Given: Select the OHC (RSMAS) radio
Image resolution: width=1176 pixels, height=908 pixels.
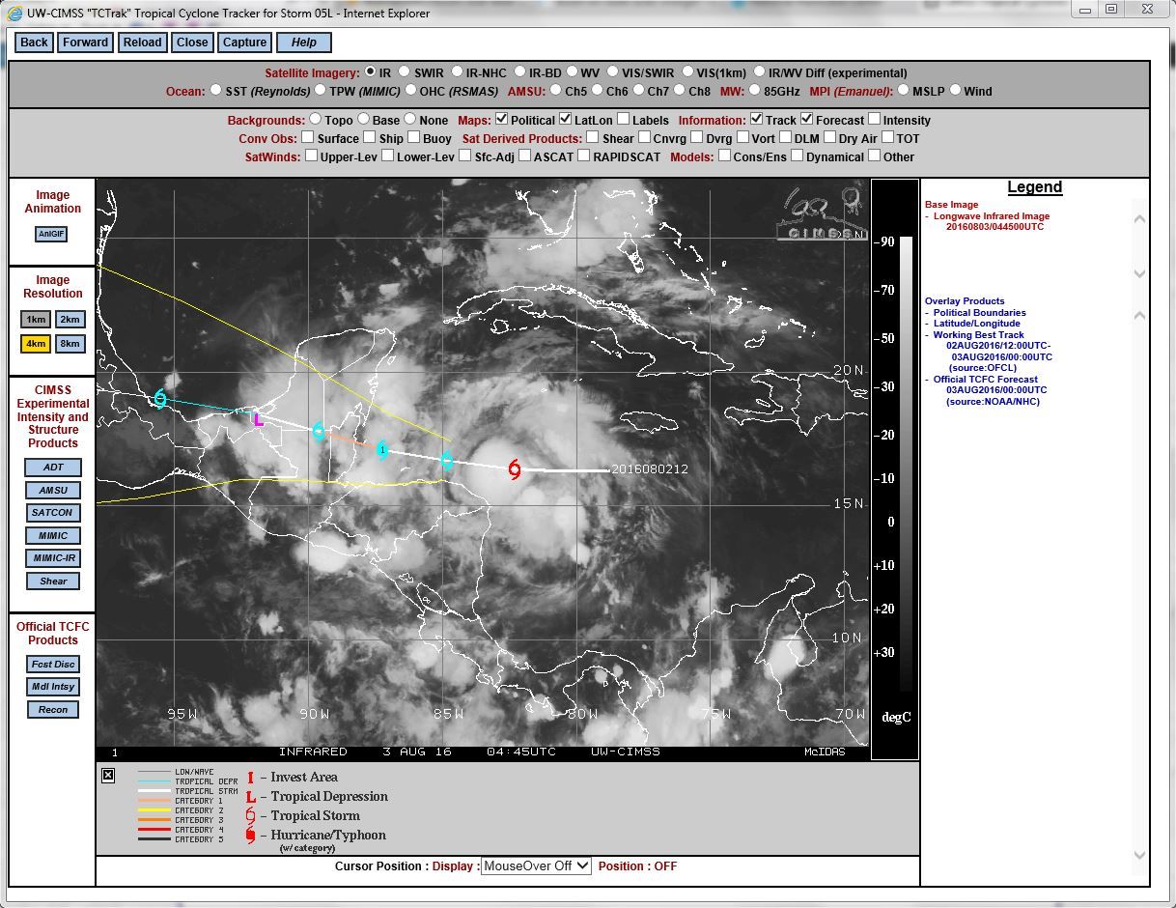Looking at the screenshot, I should pos(411,91).
